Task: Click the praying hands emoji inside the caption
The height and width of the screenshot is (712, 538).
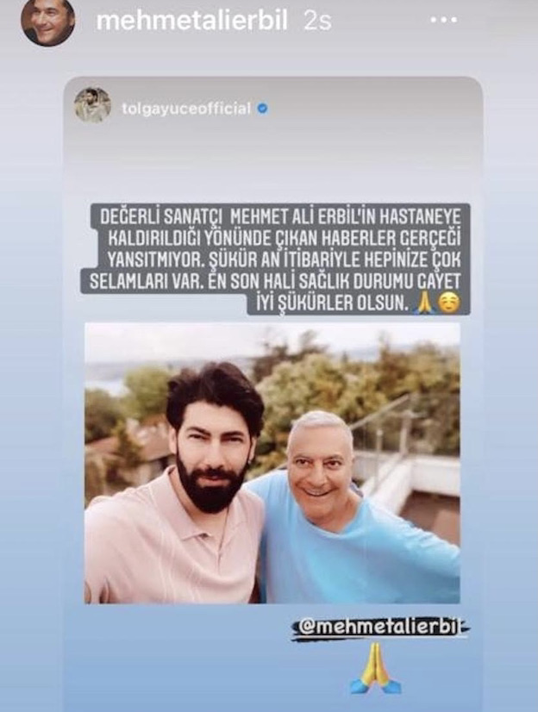Action: pos(425,303)
